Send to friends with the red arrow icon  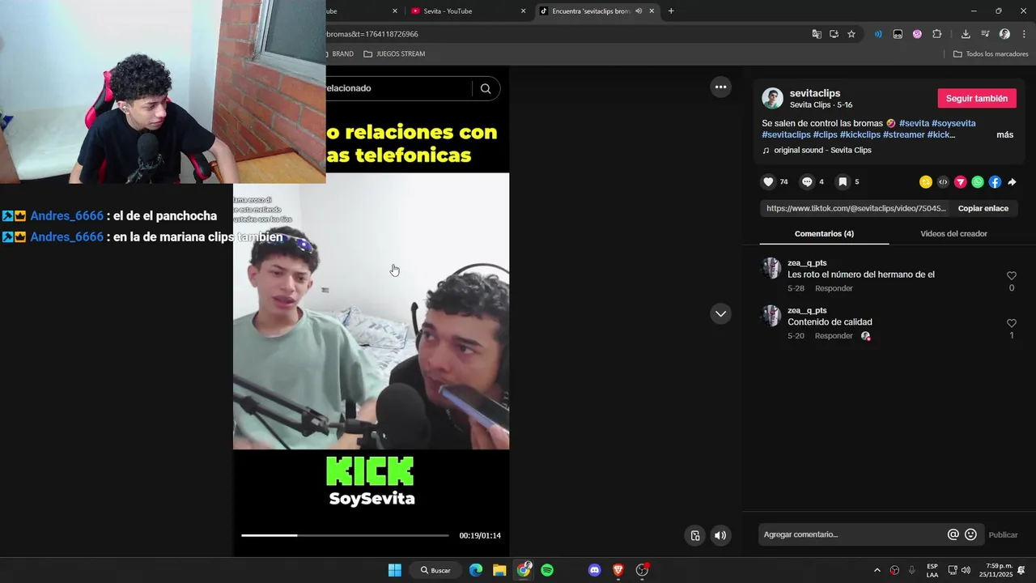[961, 182]
